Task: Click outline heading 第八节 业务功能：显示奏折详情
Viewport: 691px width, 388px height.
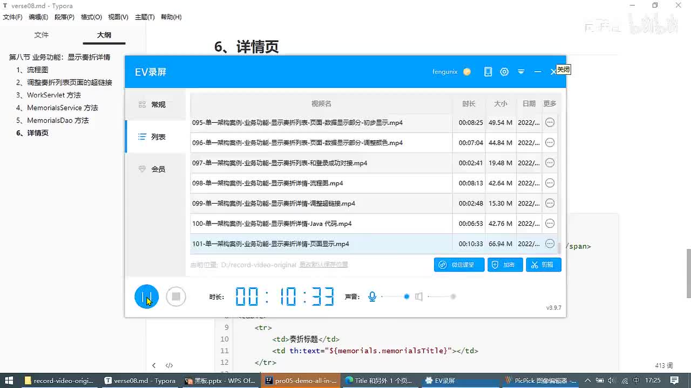Action: [x=59, y=57]
